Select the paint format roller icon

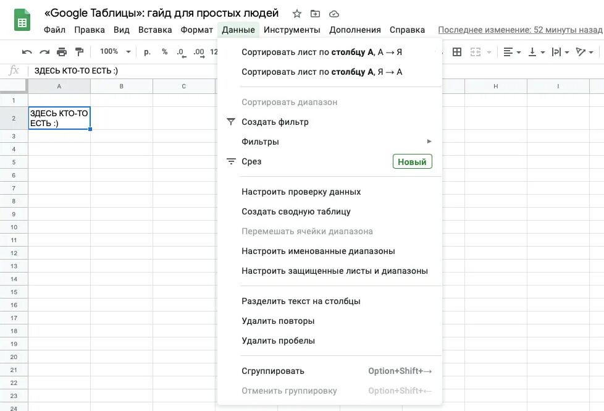coord(79,52)
